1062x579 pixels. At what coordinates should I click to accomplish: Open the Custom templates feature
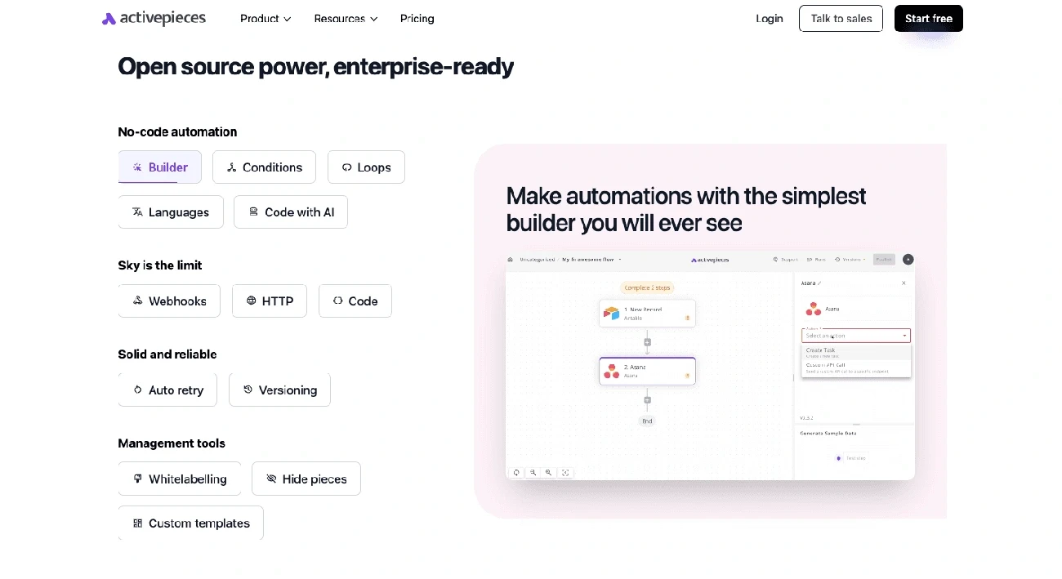click(x=191, y=523)
